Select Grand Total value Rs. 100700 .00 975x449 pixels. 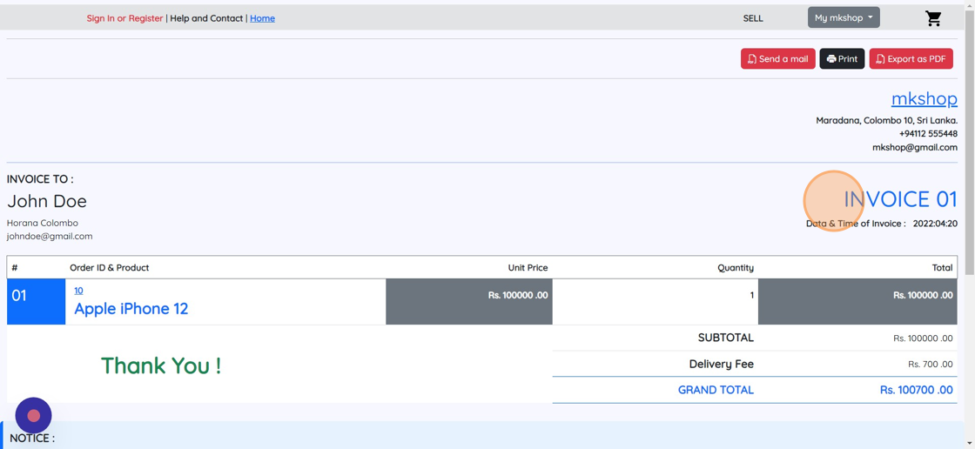click(x=917, y=390)
